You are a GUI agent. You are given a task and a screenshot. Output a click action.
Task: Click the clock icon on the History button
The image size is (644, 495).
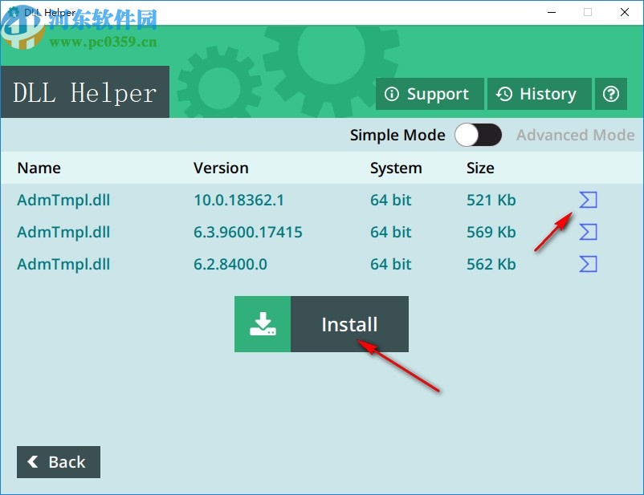pos(503,94)
